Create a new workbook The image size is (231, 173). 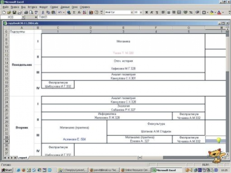4,13
